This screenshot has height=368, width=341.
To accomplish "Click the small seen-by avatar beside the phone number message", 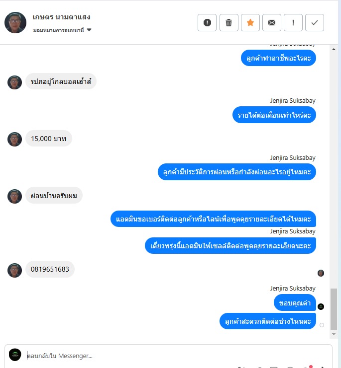I will point(321,273).
